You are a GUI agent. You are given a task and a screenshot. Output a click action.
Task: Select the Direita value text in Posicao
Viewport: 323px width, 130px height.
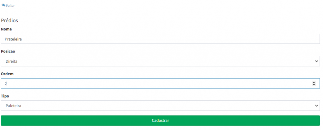tap(11, 61)
